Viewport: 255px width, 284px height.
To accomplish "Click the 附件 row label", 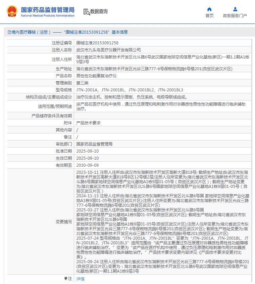I will (68, 123).
